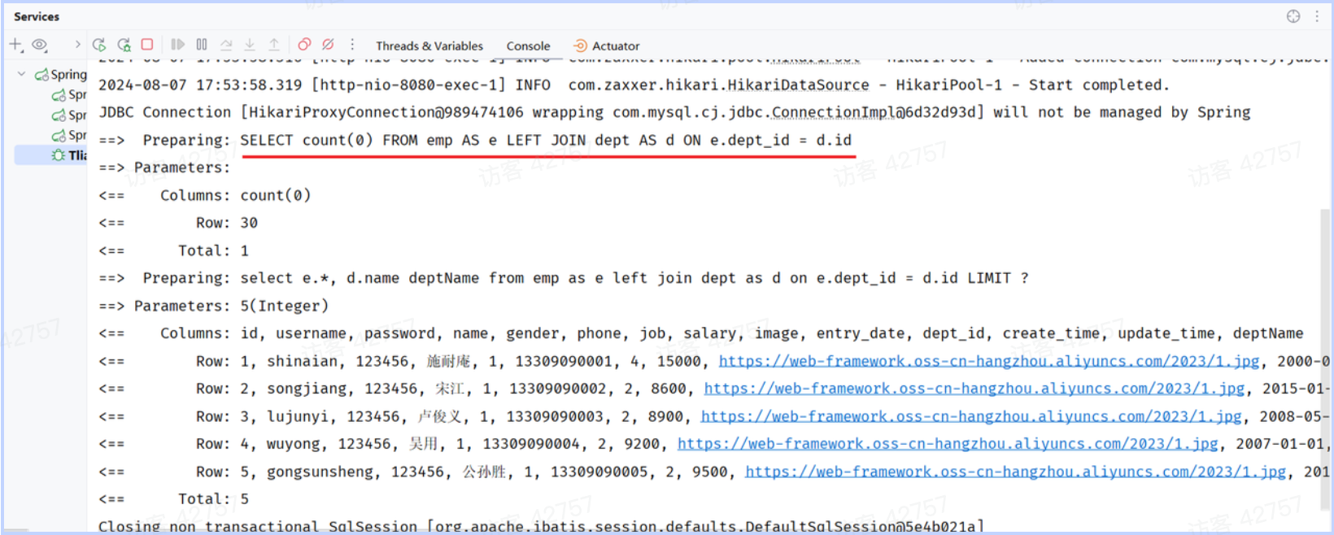Switch to the Threads & Variables tab

click(x=429, y=46)
